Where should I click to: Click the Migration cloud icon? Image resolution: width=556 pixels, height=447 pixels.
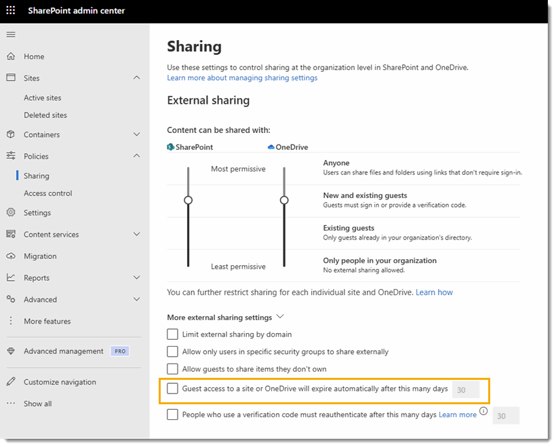[x=11, y=256]
